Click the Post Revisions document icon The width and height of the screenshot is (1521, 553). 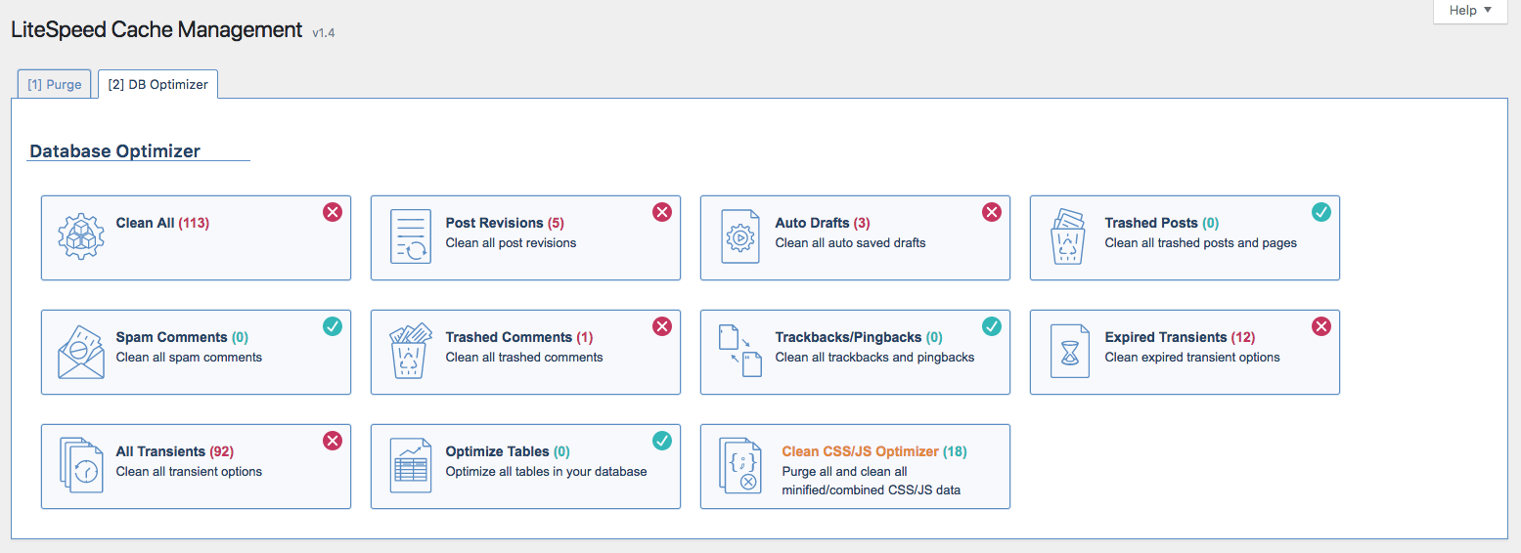point(411,236)
